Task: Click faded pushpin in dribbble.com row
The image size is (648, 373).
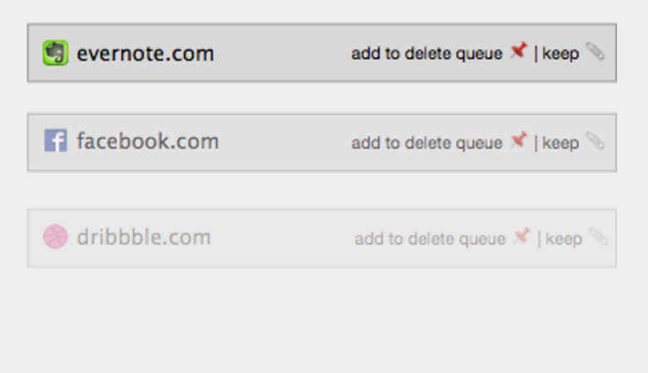Action: pos(522,236)
